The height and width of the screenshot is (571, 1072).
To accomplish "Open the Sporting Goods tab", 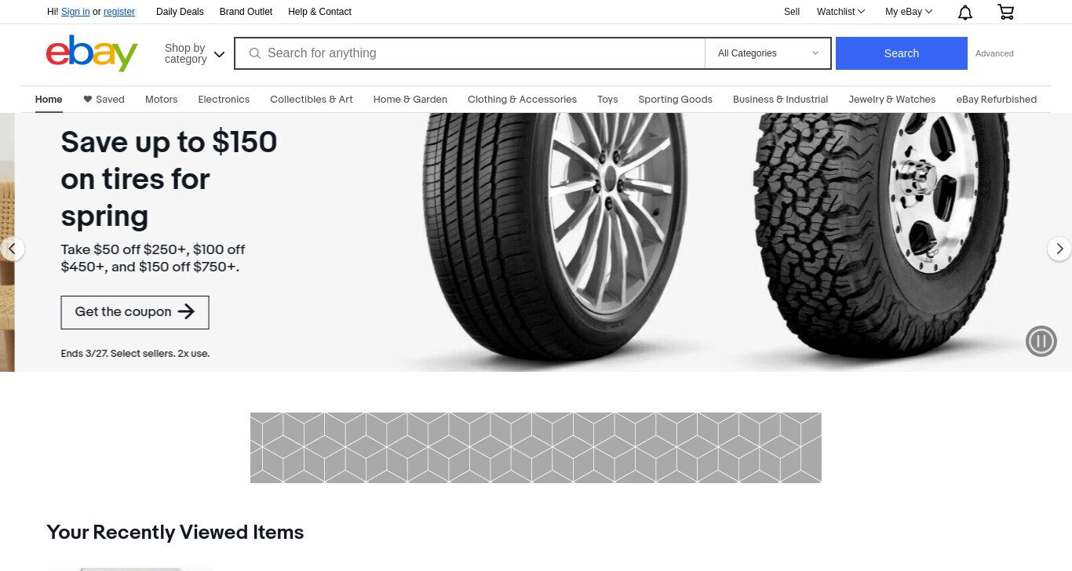I will click(x=676, y=100).
